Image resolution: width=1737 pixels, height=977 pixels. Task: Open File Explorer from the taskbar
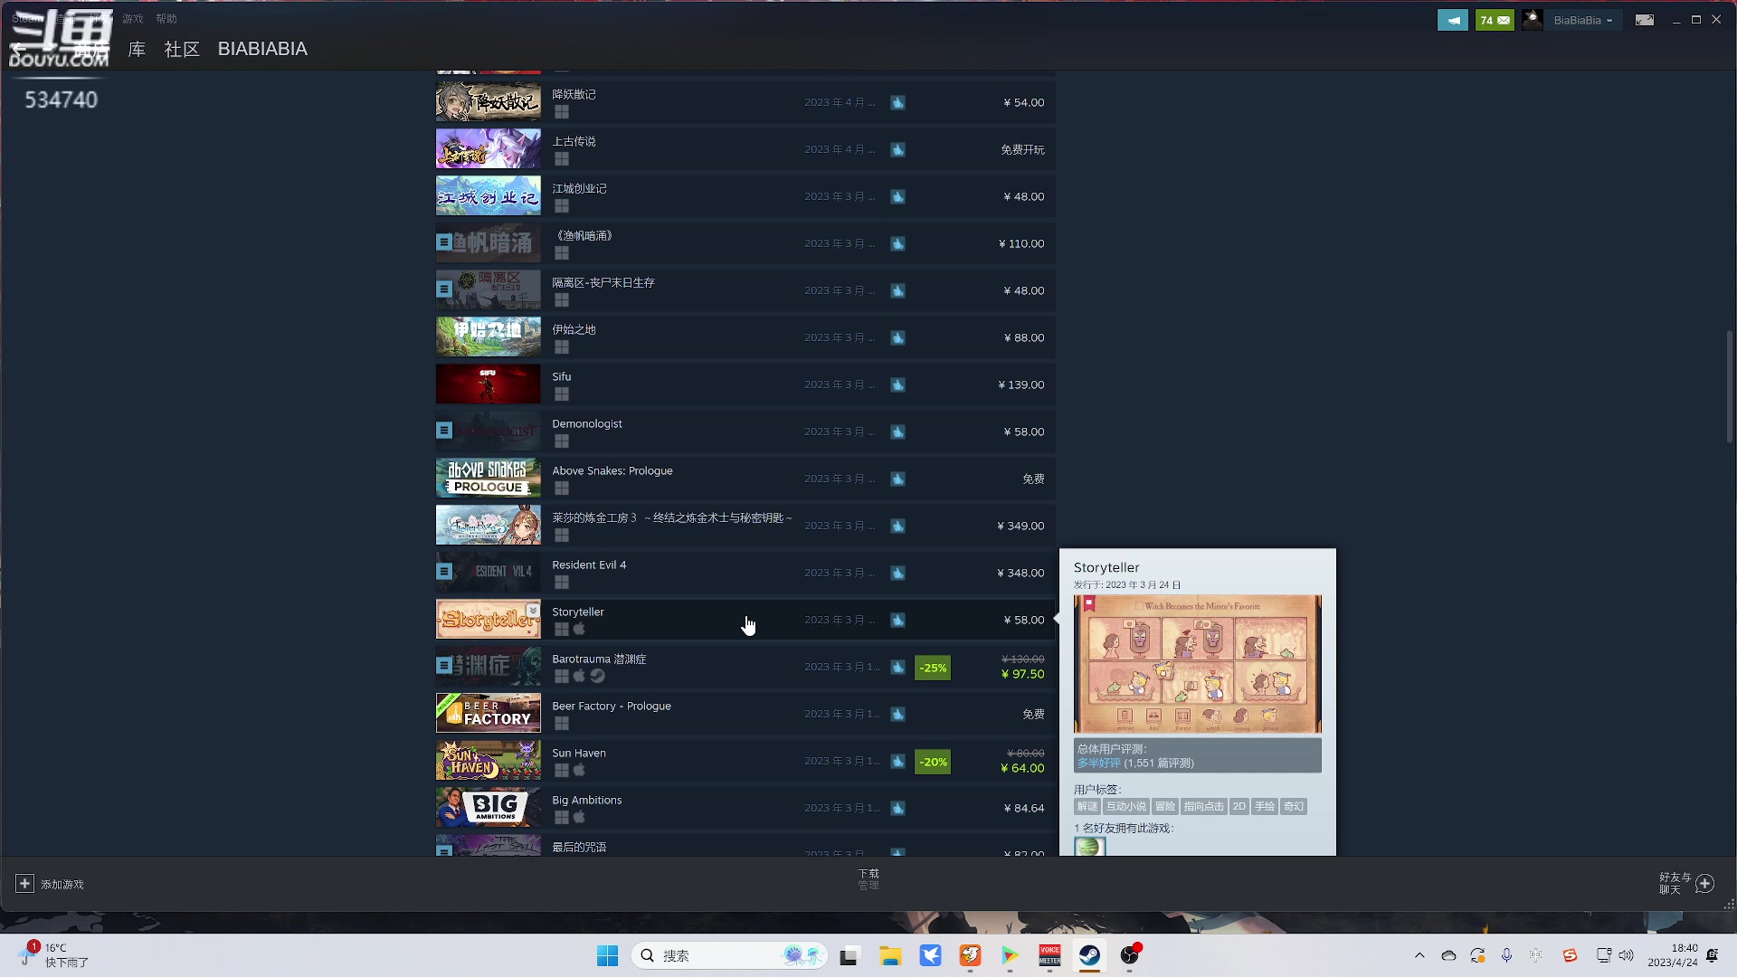[890, 955]
